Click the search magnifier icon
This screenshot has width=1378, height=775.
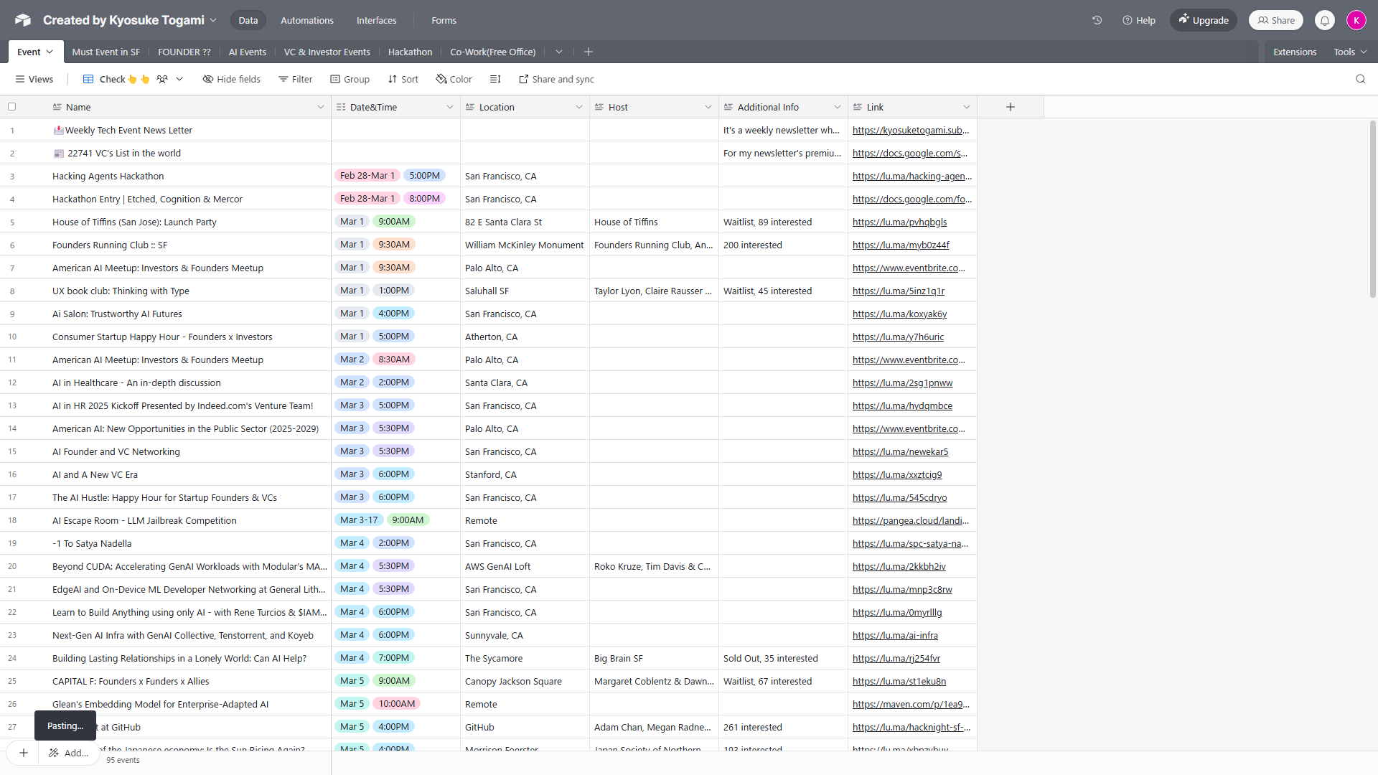(1360, 79)
